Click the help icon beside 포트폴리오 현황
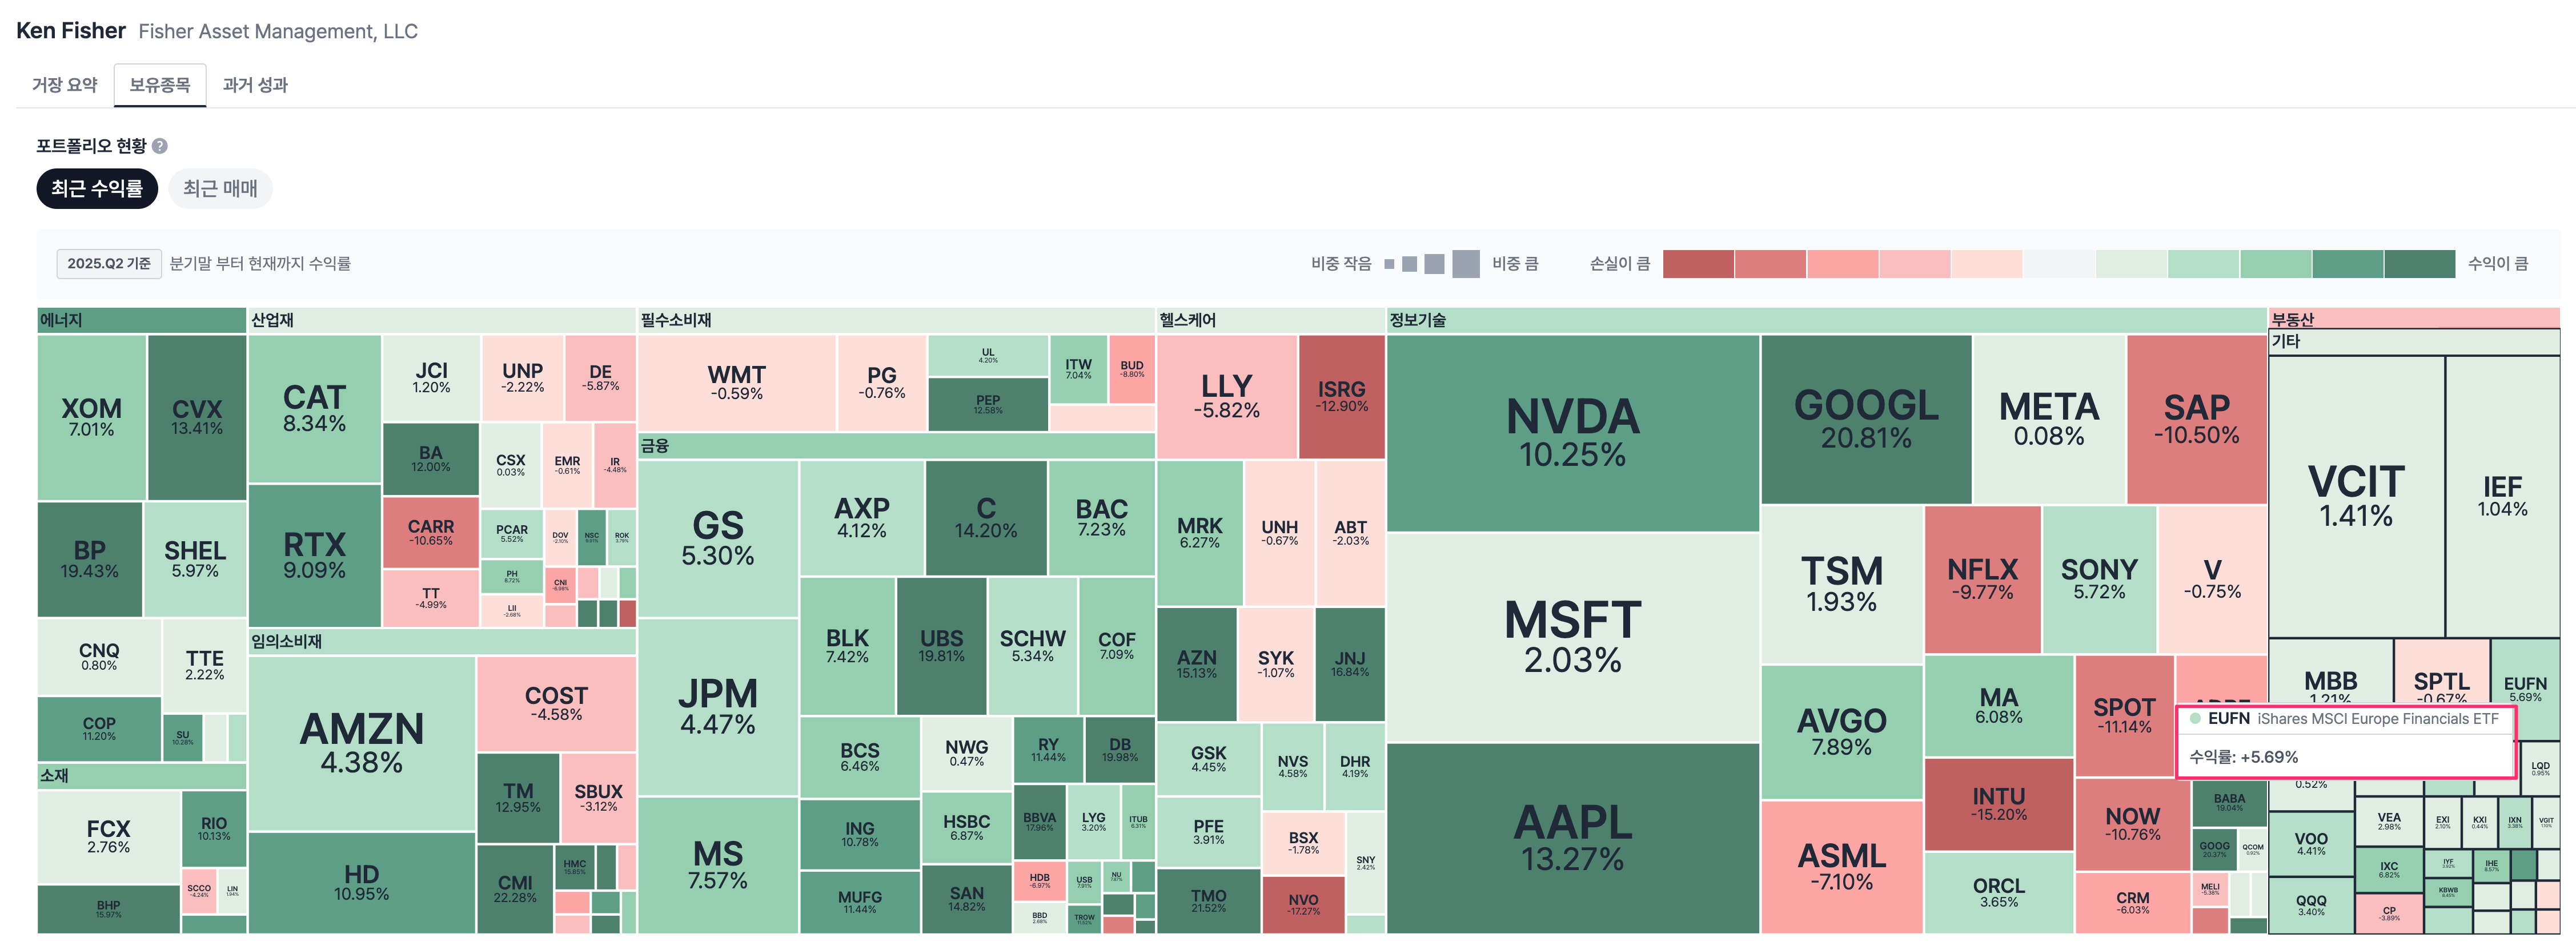 point(160,146)
